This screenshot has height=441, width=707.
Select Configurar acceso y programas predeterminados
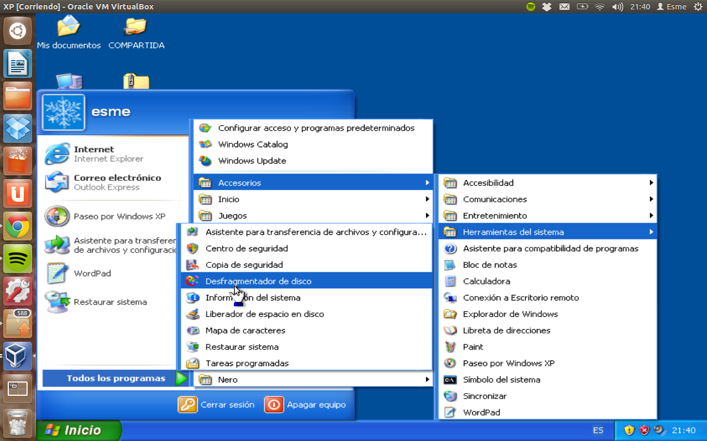313,128
